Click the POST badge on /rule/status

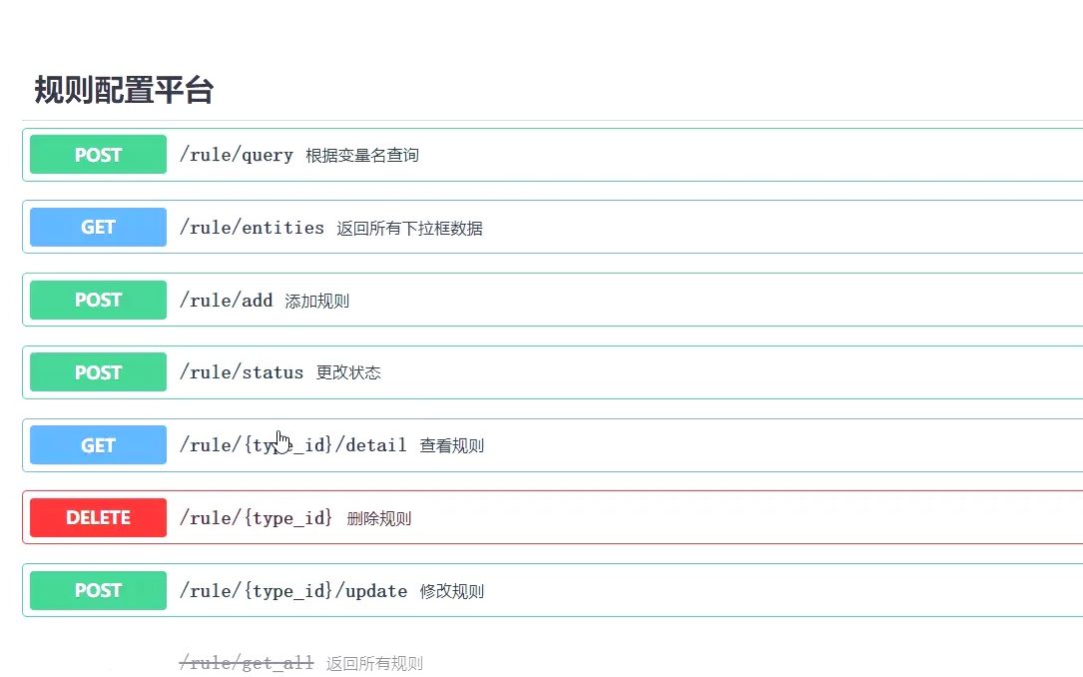[x=97, y=371]
